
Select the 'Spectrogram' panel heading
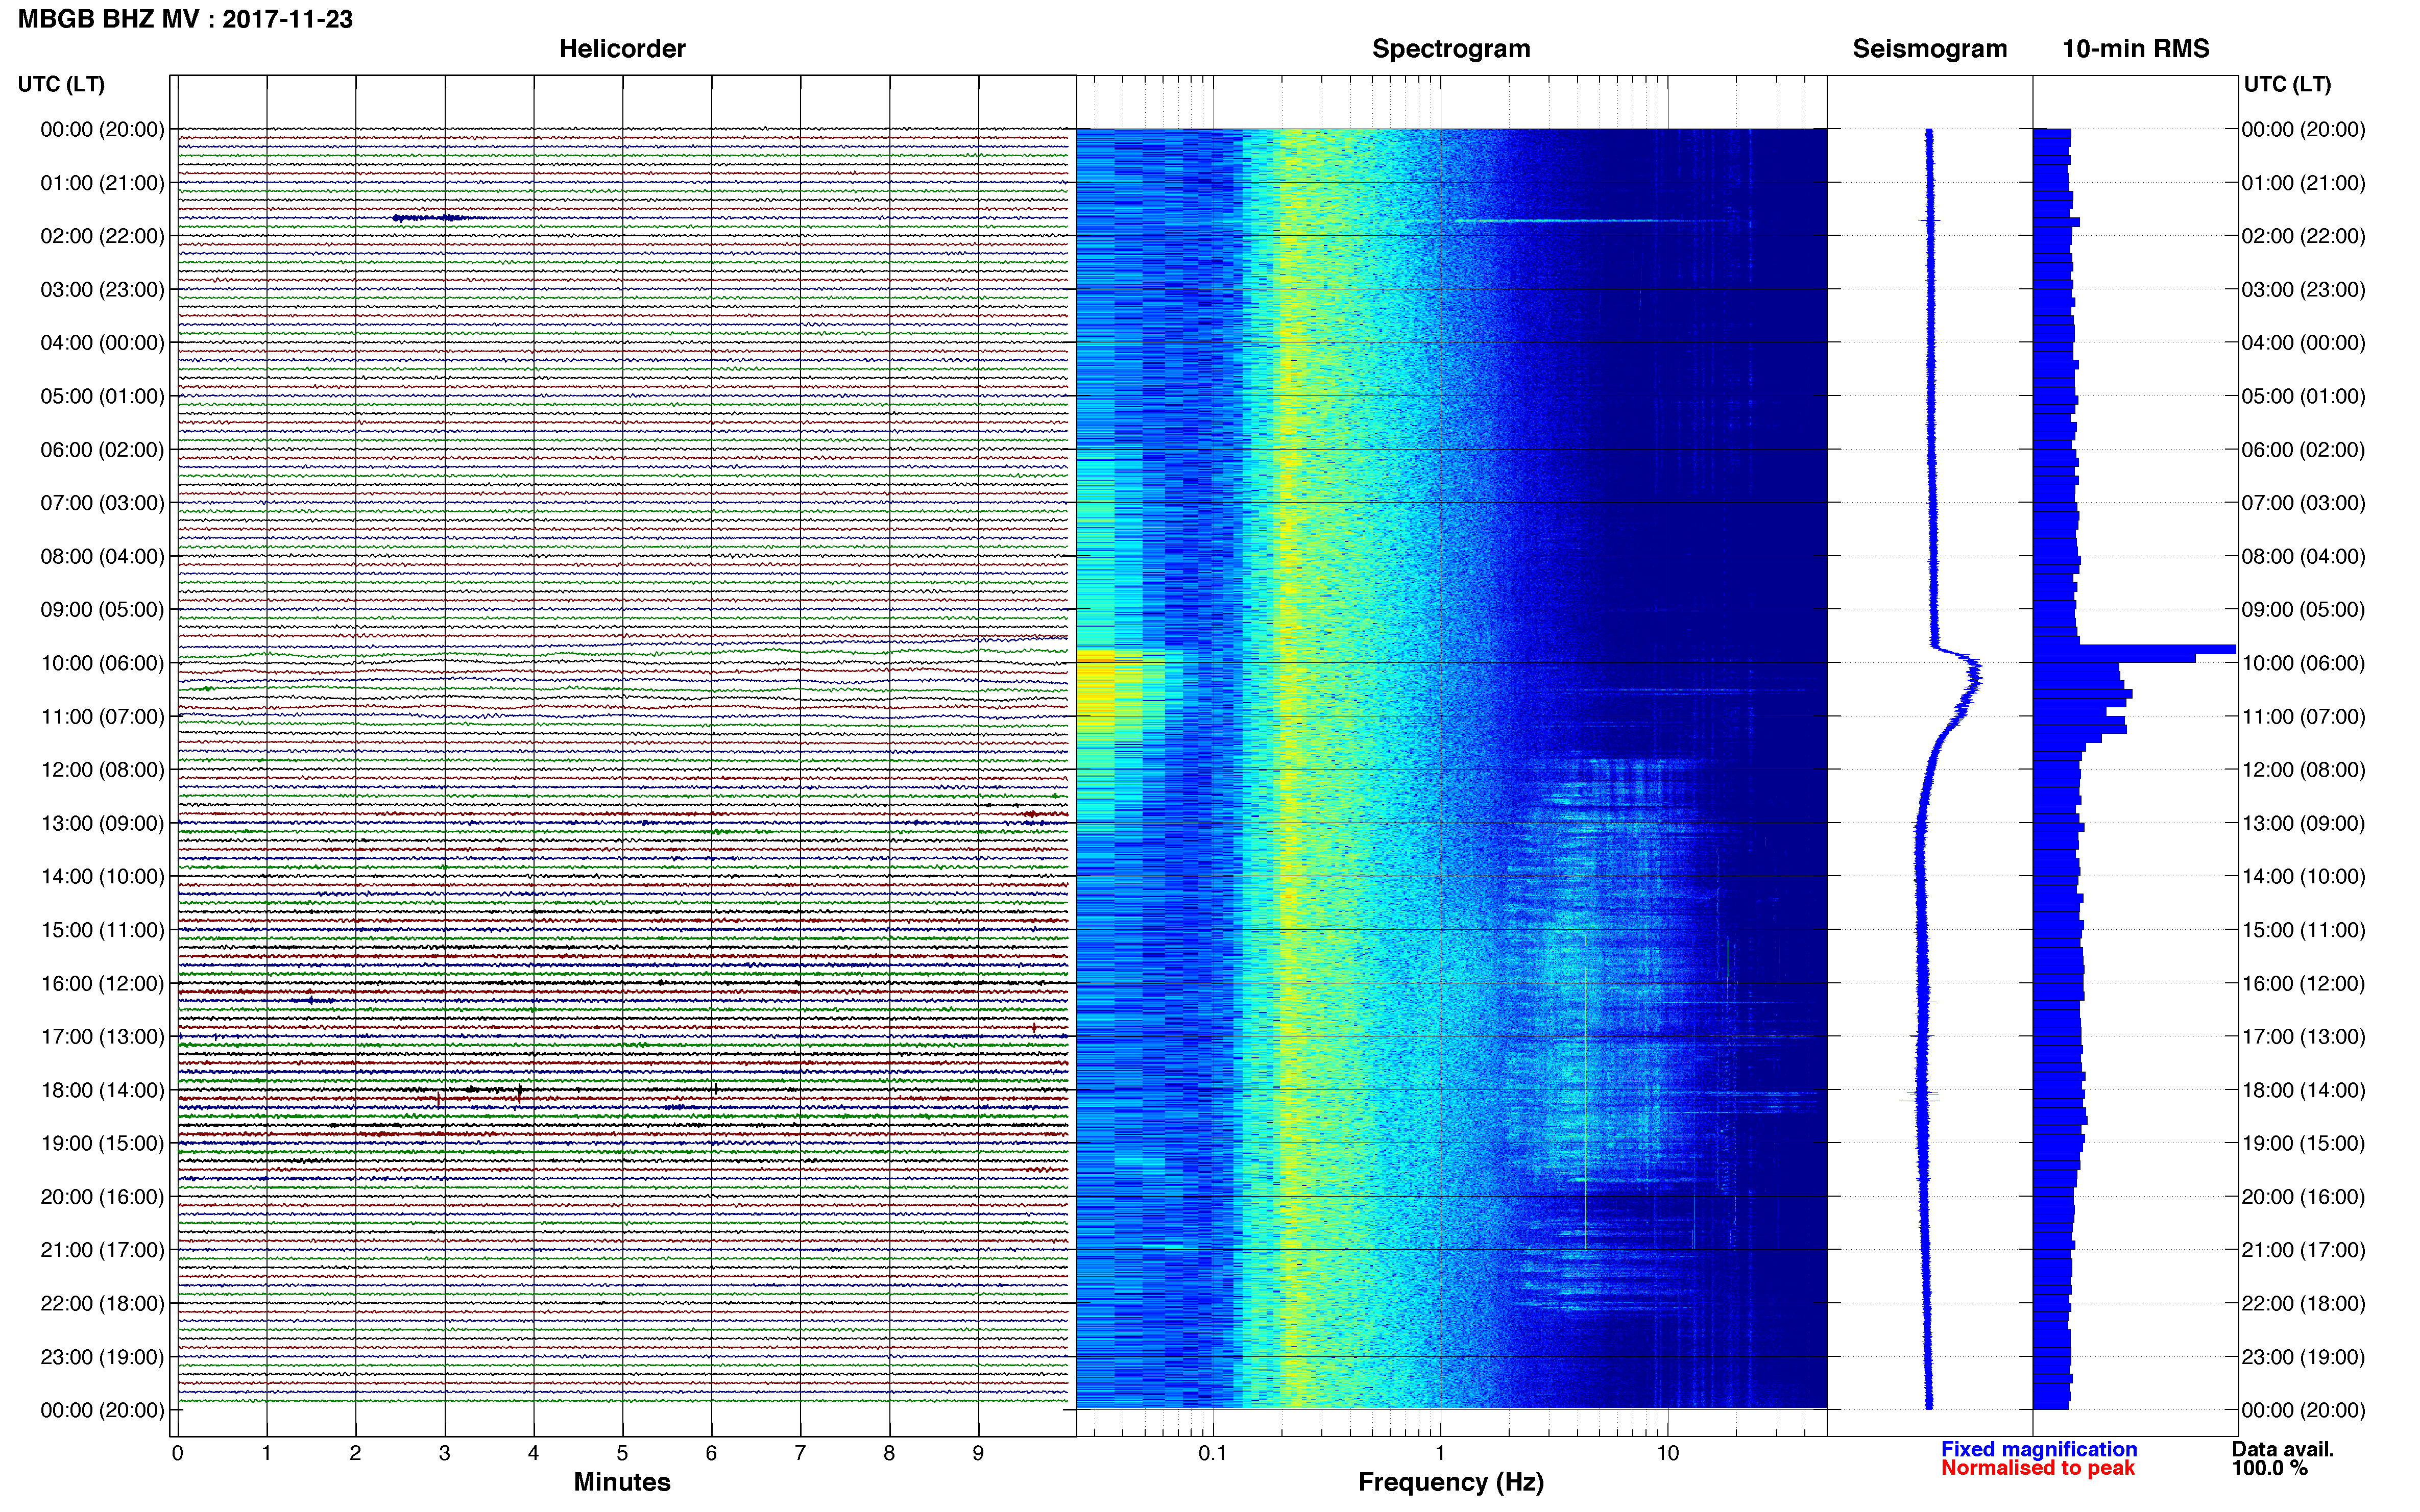(x=1450, y=49)
